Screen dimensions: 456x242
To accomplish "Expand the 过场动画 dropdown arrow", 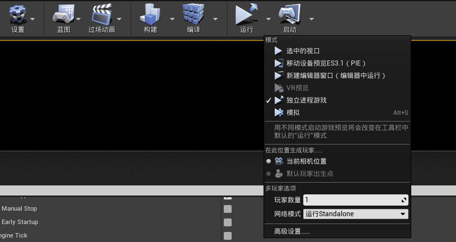I will 119,19.
